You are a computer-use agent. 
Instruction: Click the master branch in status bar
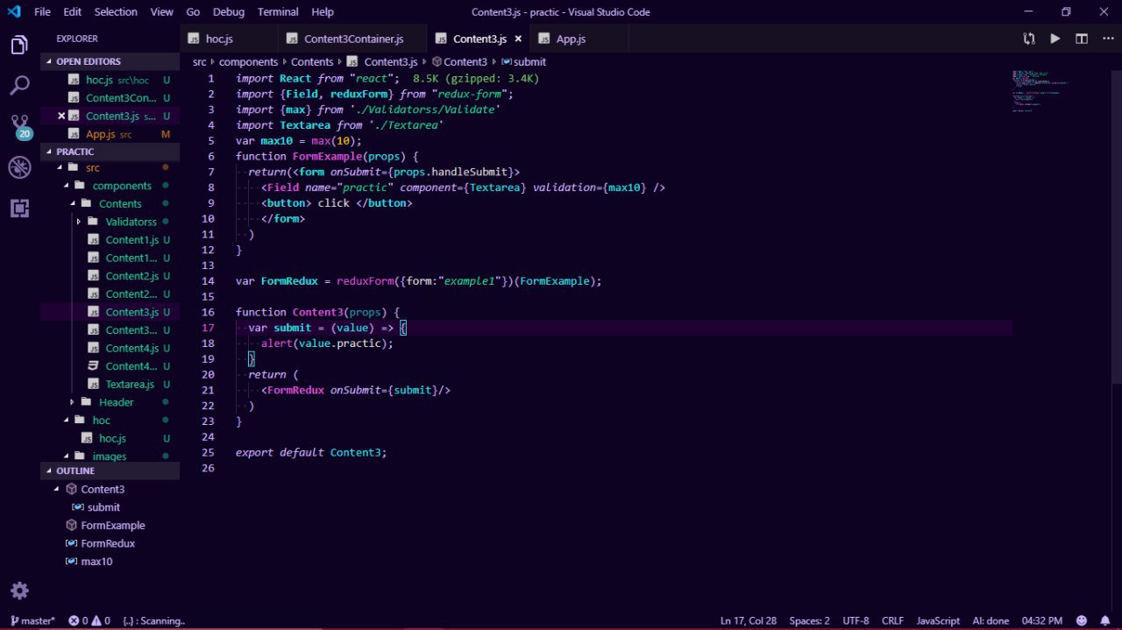point(32,620)
